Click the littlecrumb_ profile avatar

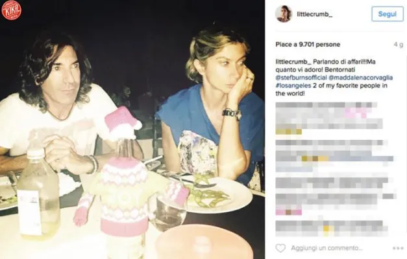[284, 14]
